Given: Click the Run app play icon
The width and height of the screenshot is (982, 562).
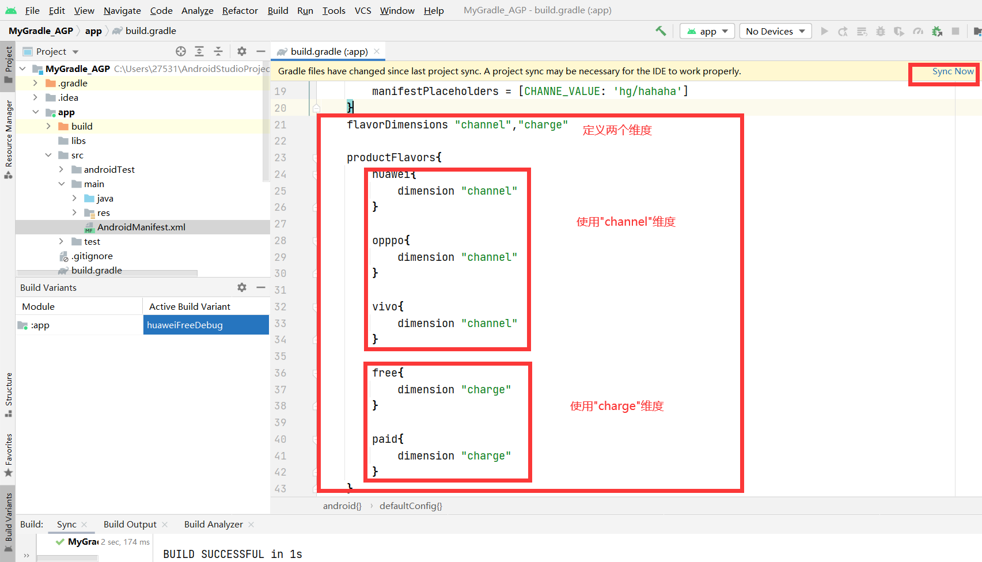Looking at the screenshot, I should point(825,31).
